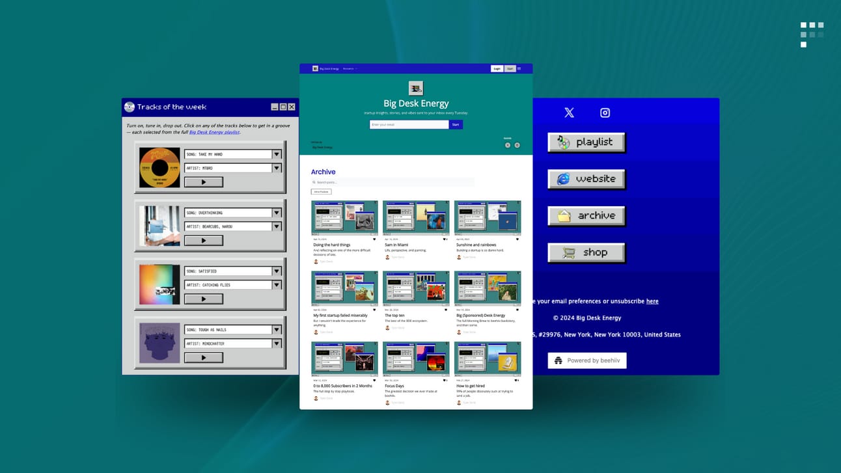Expand the Song: Tough As Nails dropdown
841x473 pixels.
276,330
